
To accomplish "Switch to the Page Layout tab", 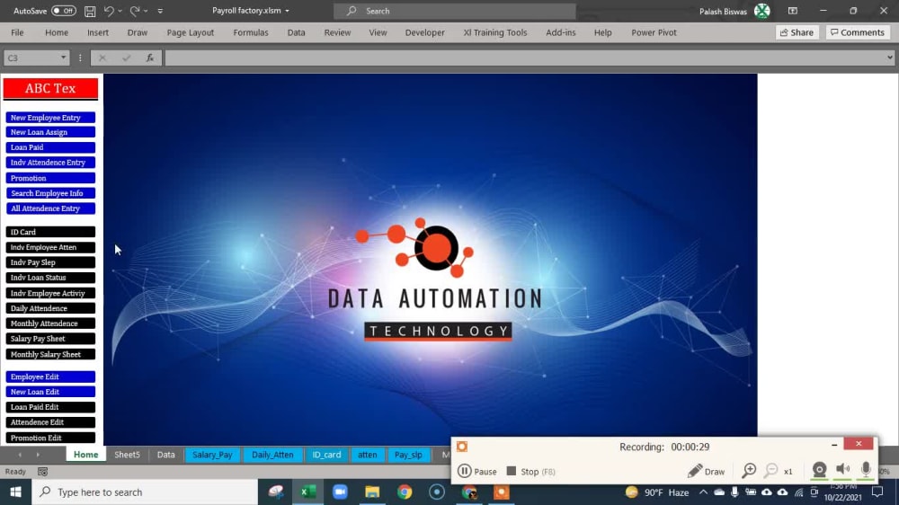I will point(191,32).
